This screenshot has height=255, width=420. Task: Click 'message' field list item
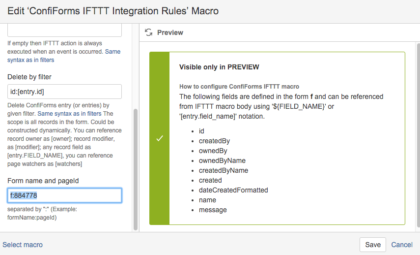point(213,210)
